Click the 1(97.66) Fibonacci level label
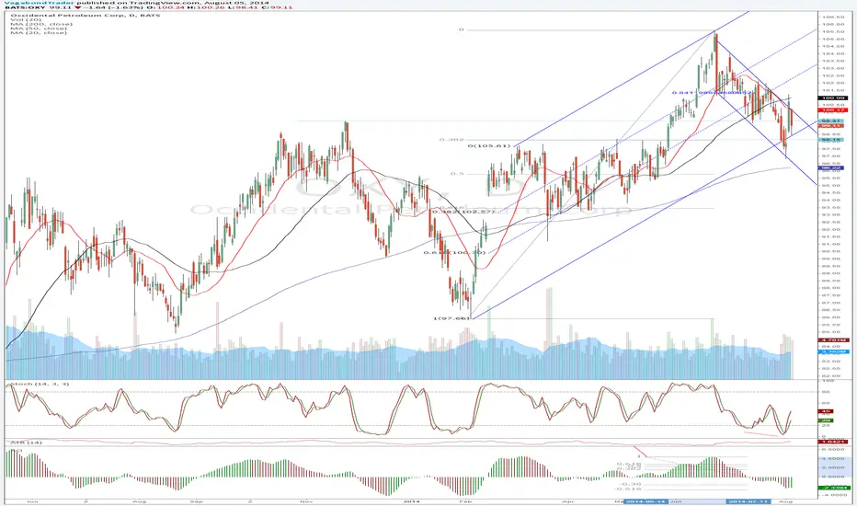 [451, 318]
